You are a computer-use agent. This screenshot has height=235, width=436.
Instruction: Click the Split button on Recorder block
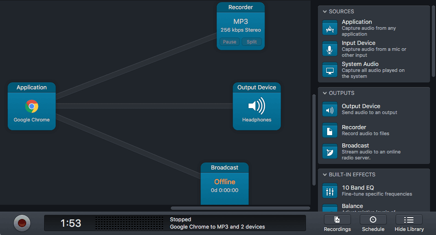252,42
